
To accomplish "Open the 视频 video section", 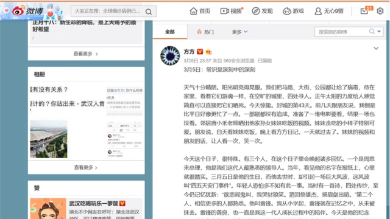I will (x=232, y=11).
